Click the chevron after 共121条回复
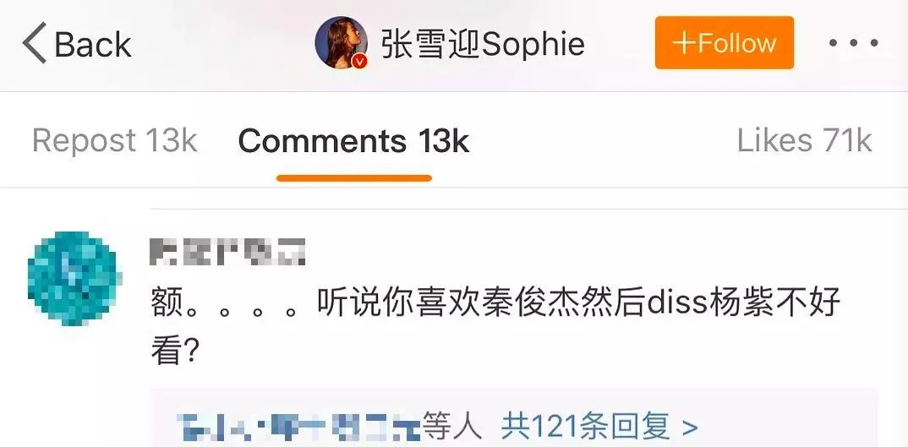This screenshot has height=447, width=908. coord(690,428)
